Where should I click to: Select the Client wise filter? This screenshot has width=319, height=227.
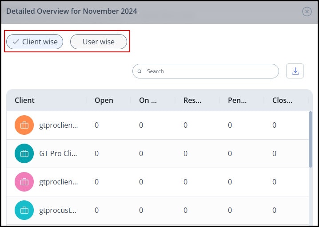point(35,42)
